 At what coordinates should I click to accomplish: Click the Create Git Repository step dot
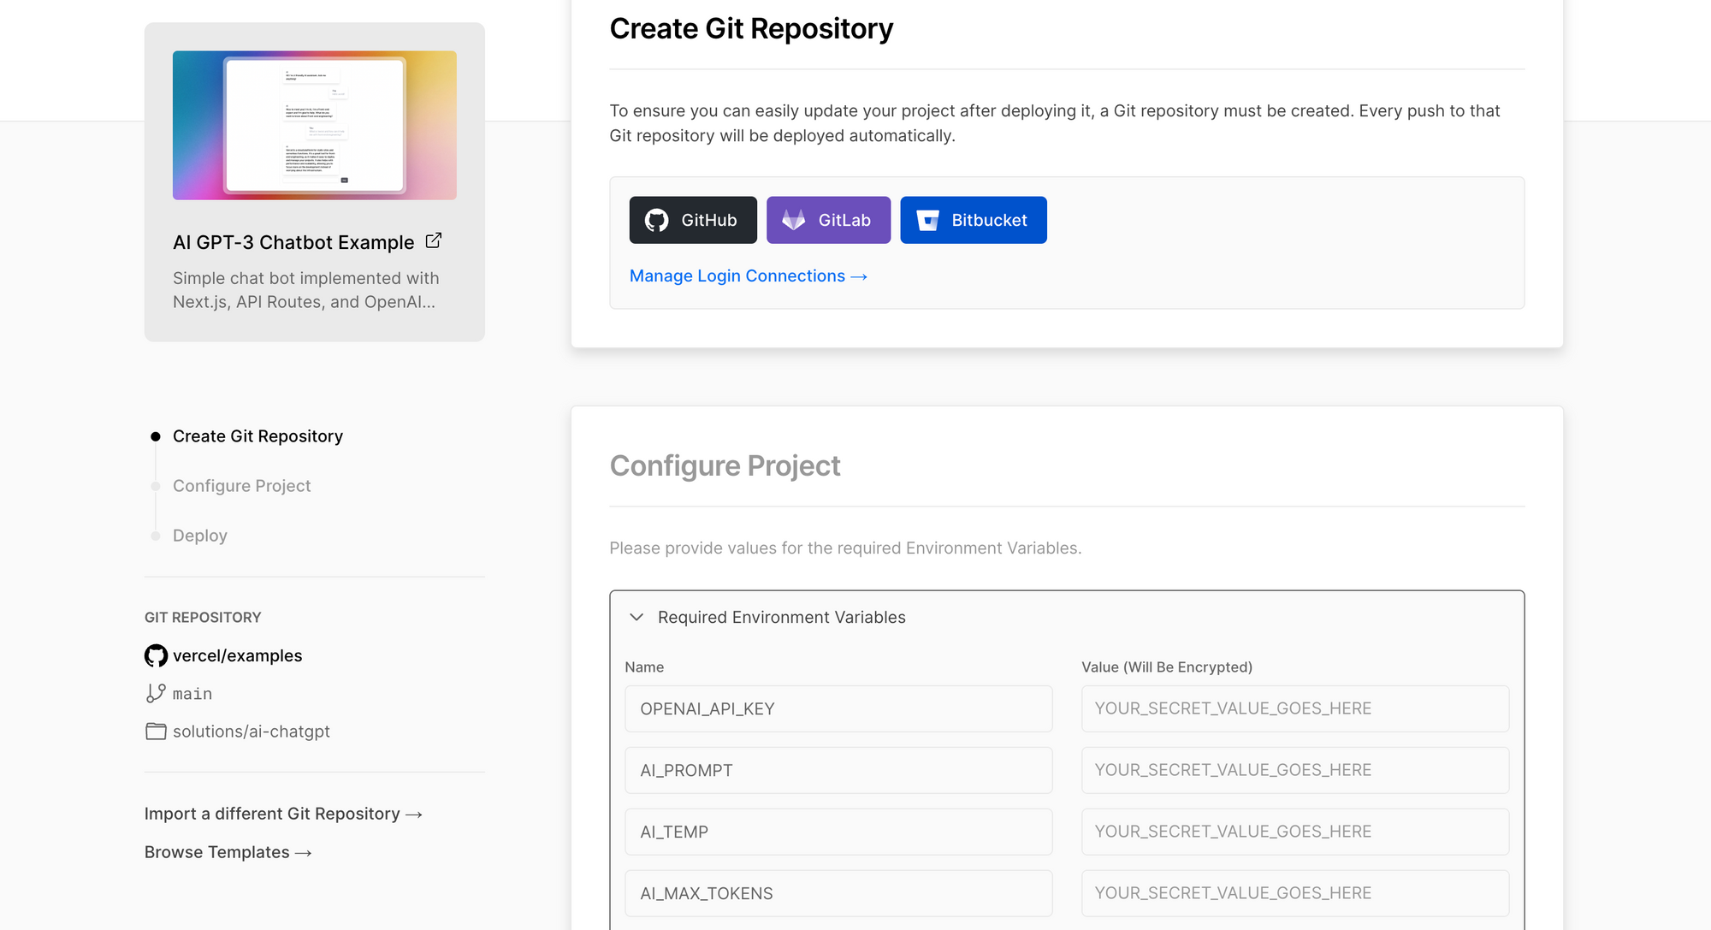point(155,435)
